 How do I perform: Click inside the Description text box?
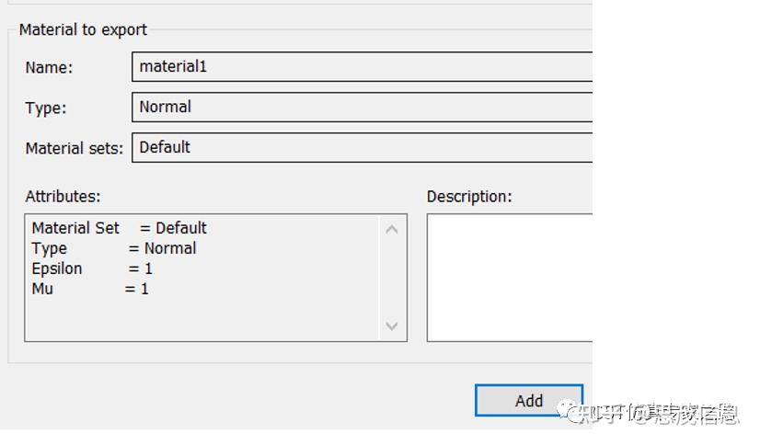coord(509,278)
